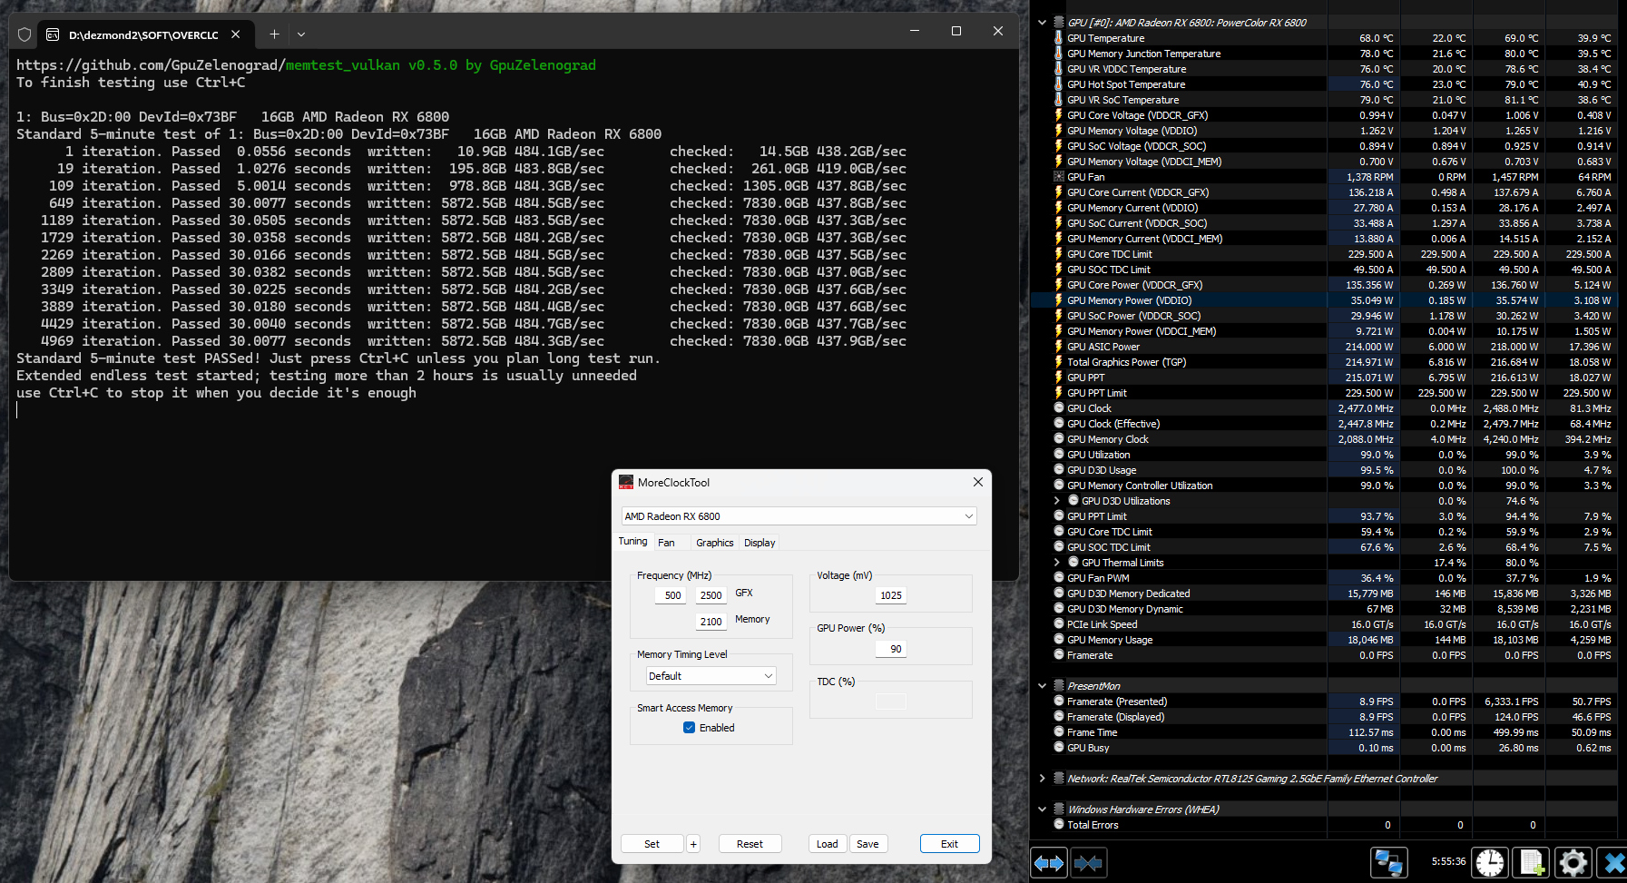Click the chip icon beside PresentMon heading
Image resolution: width=1627 pixels, height=883 pixels.
(x=1058, y=686)
